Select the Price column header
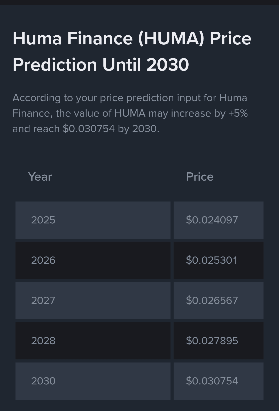The image size is (279, 411). click(200, 177)
